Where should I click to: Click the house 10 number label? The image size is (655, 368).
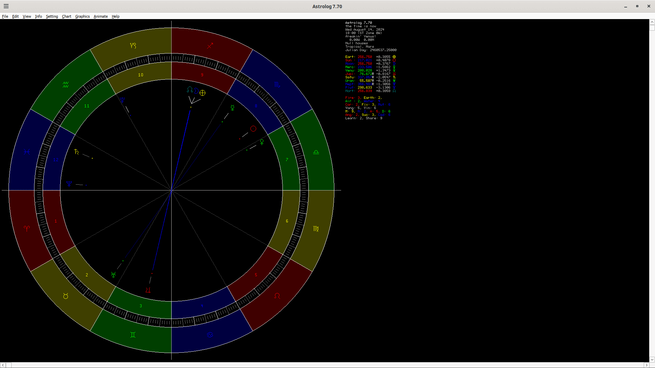pos(141,75)
